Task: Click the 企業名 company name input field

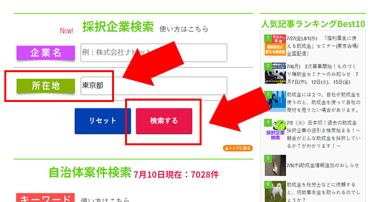Action: (x=154, y=52)
